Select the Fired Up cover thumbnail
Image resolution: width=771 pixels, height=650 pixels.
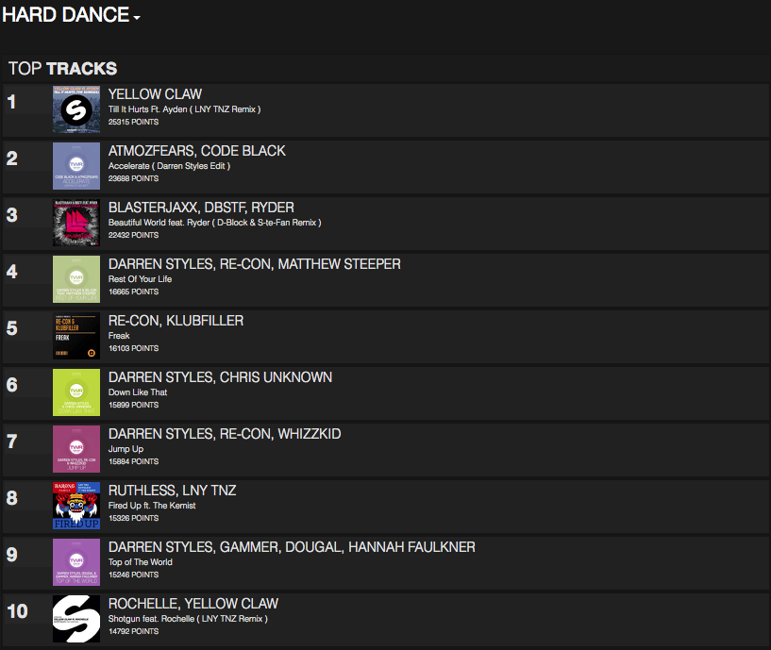(x=76, y=506)
